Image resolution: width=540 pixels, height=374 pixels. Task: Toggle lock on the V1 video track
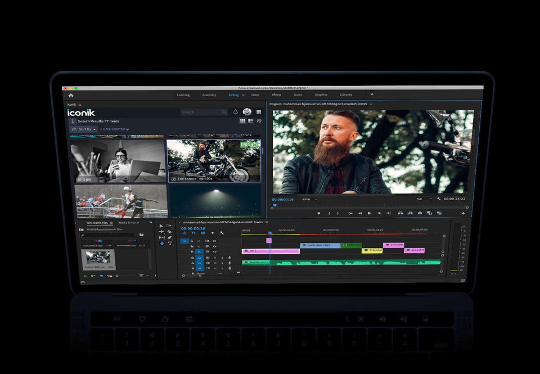point(192,252)
